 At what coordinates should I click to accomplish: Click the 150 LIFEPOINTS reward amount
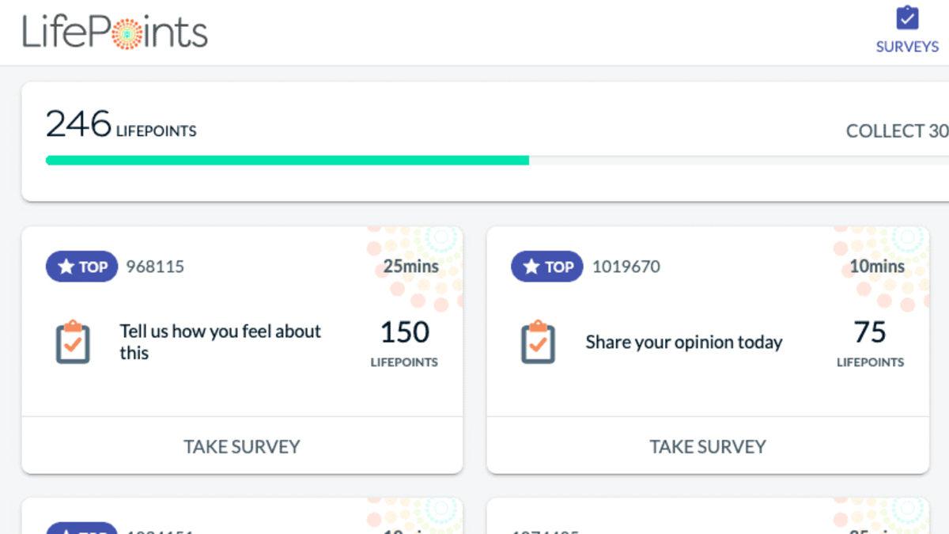pos(404,342)
